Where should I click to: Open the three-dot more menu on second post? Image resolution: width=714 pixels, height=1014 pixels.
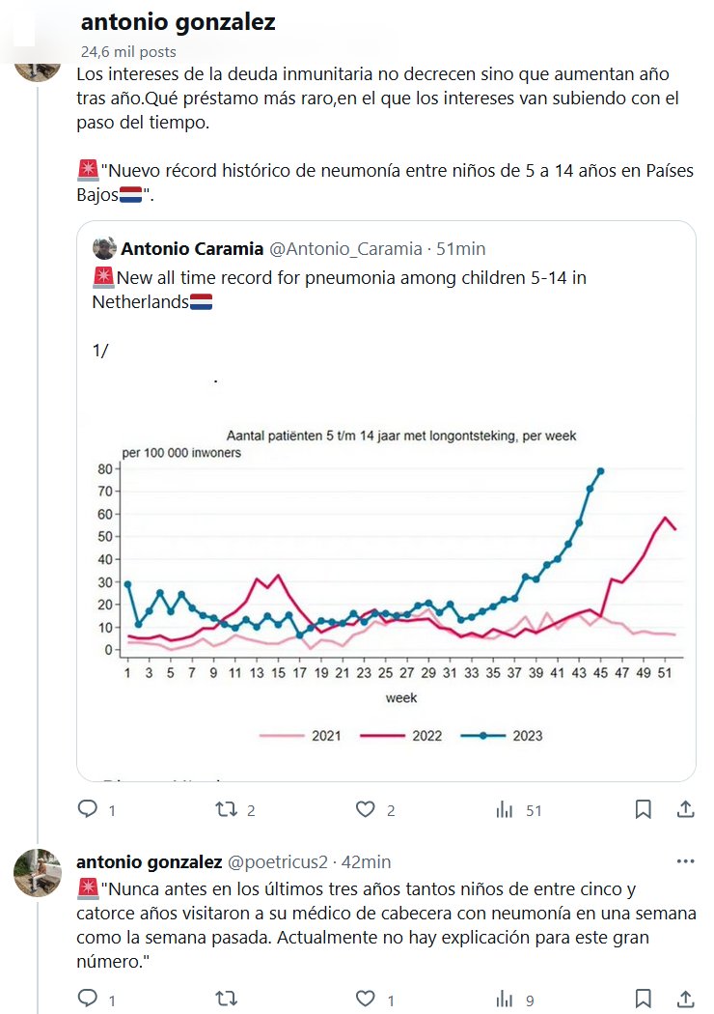point(685,861)
